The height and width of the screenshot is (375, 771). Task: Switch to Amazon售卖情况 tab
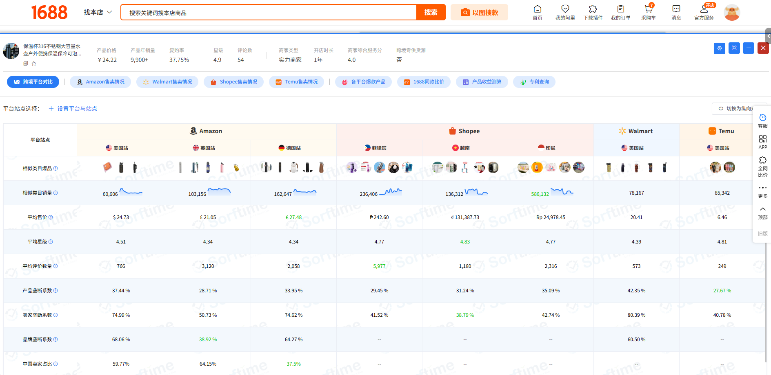[100, 82]
